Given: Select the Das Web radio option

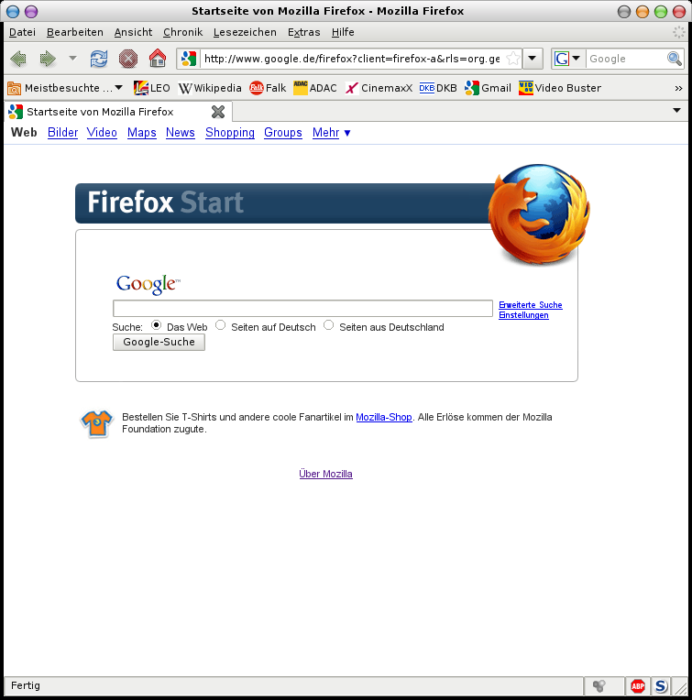Looking at the screenshot, I should point(157,325).
